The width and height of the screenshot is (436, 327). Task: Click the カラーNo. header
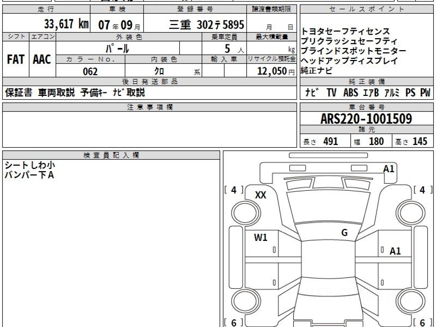[90, 59]
